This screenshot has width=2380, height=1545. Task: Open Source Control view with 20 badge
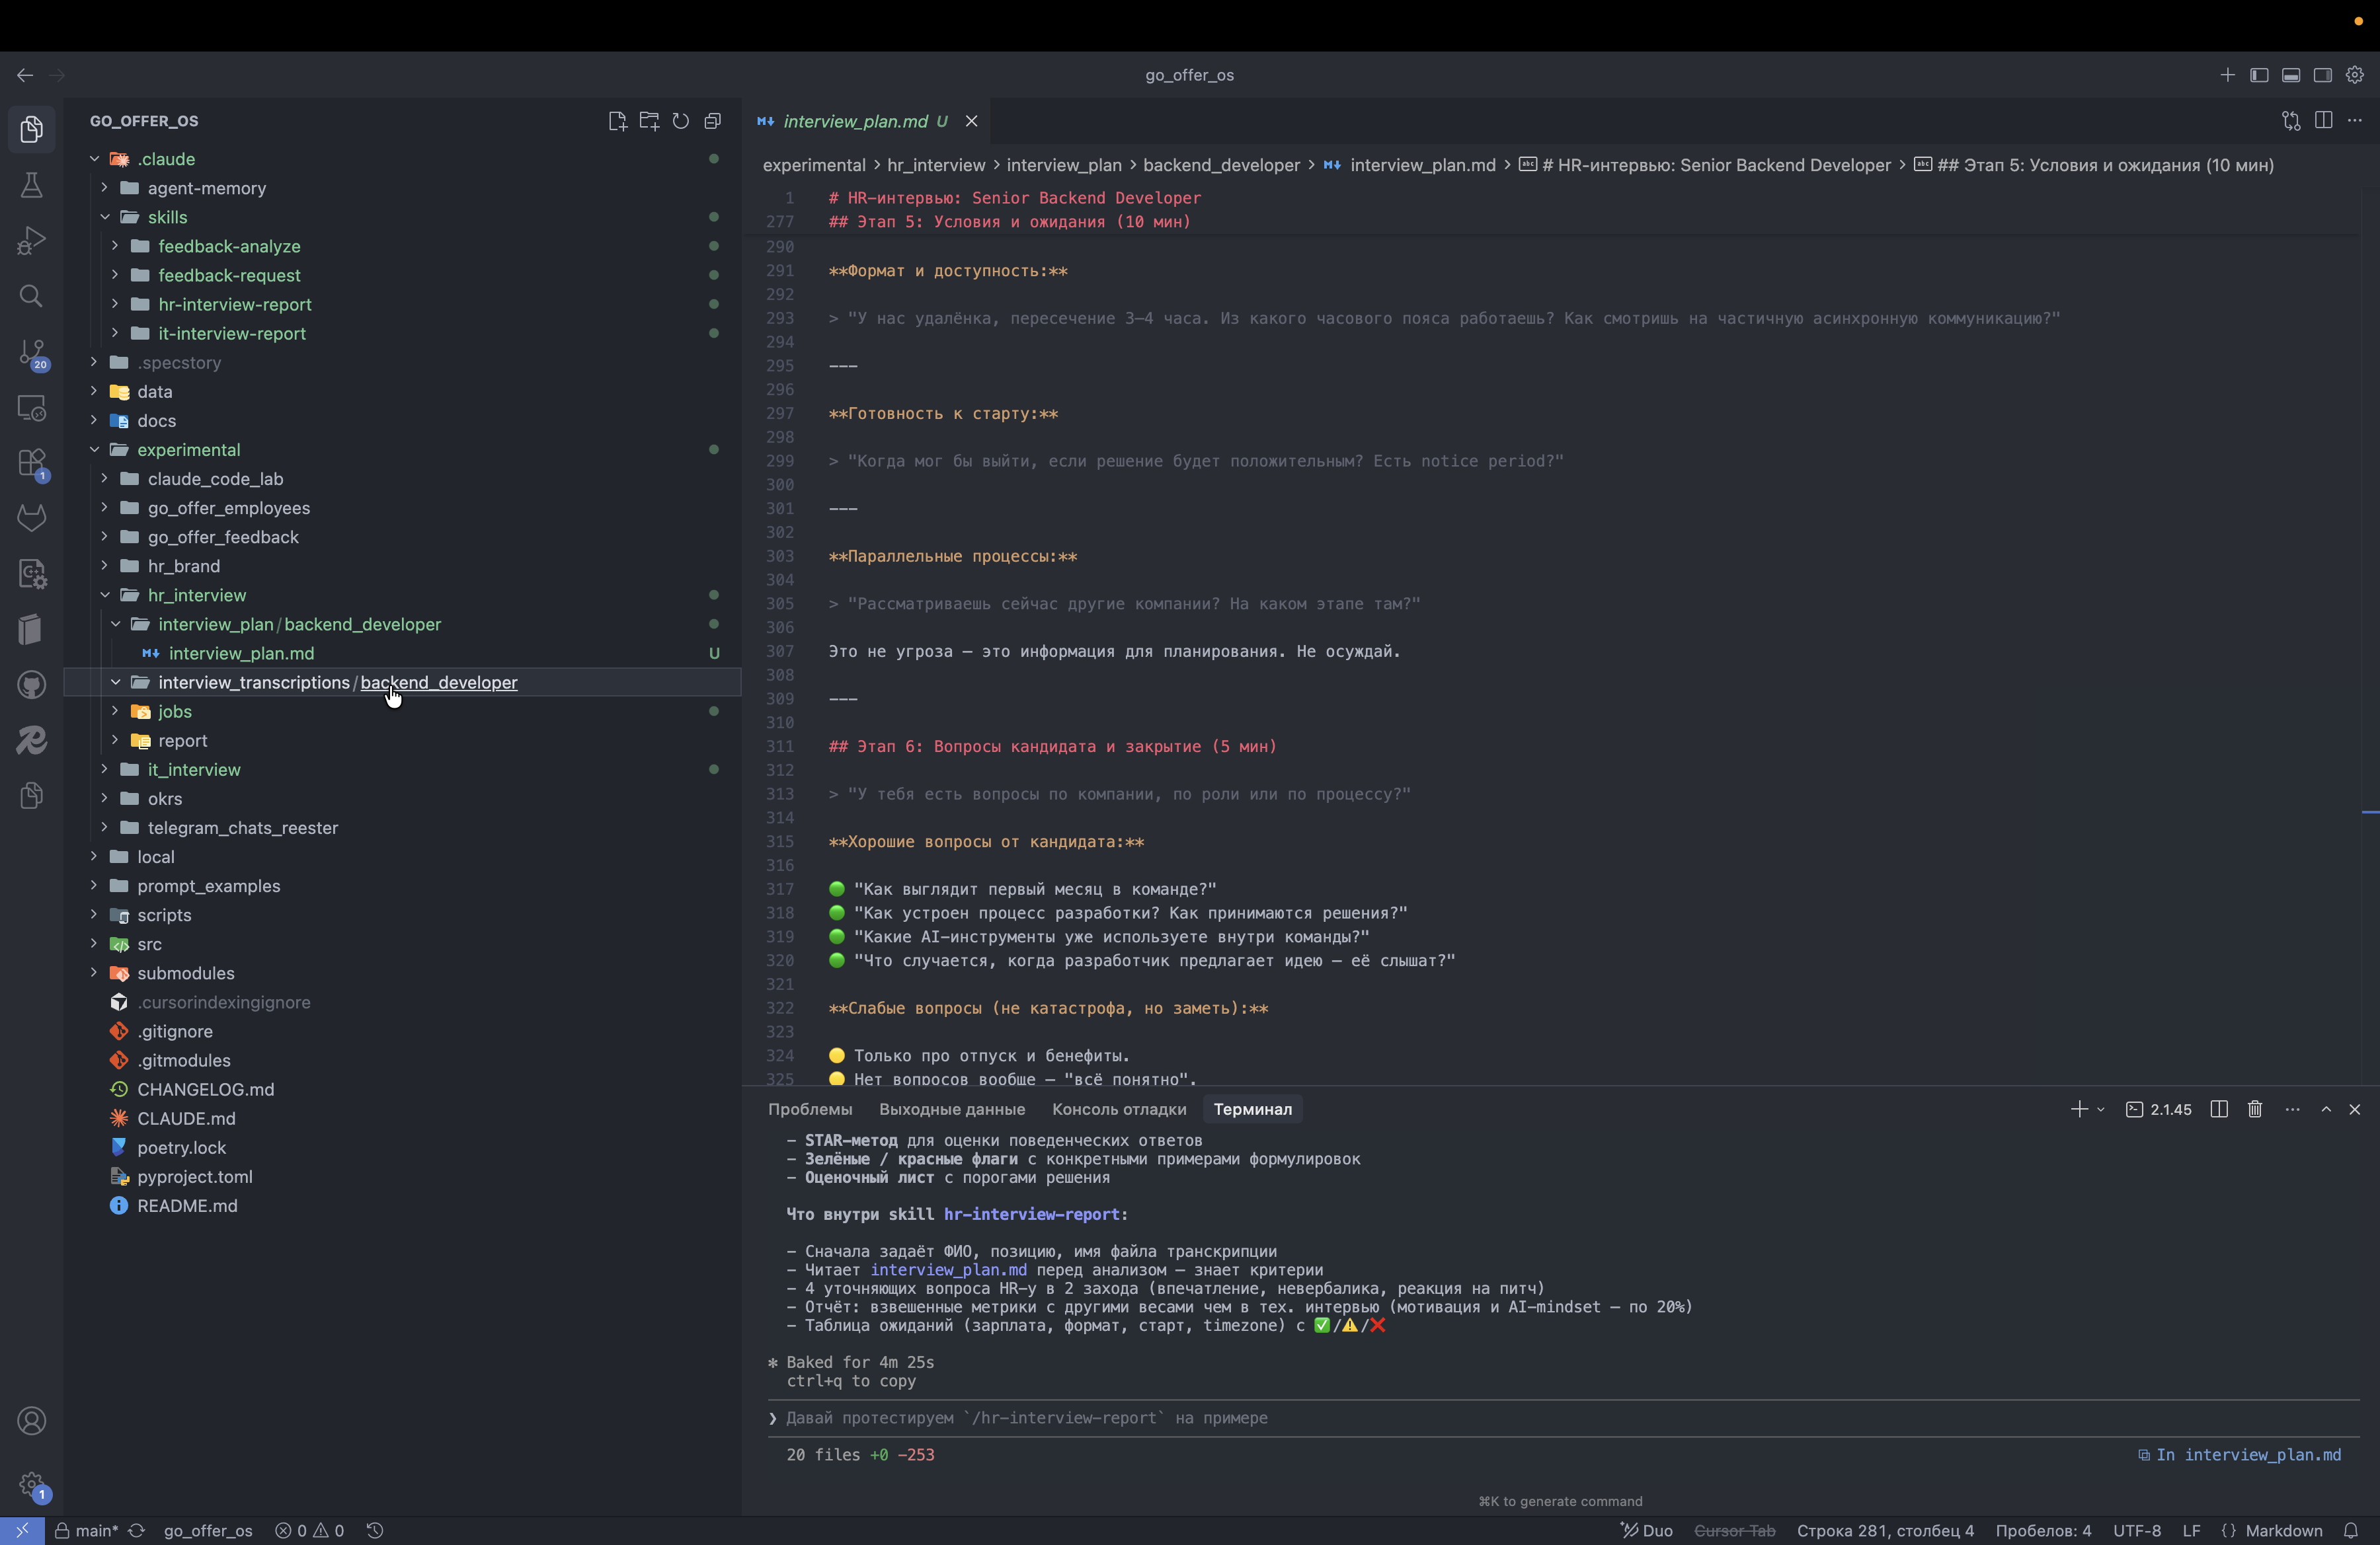(x=31, y=353)
